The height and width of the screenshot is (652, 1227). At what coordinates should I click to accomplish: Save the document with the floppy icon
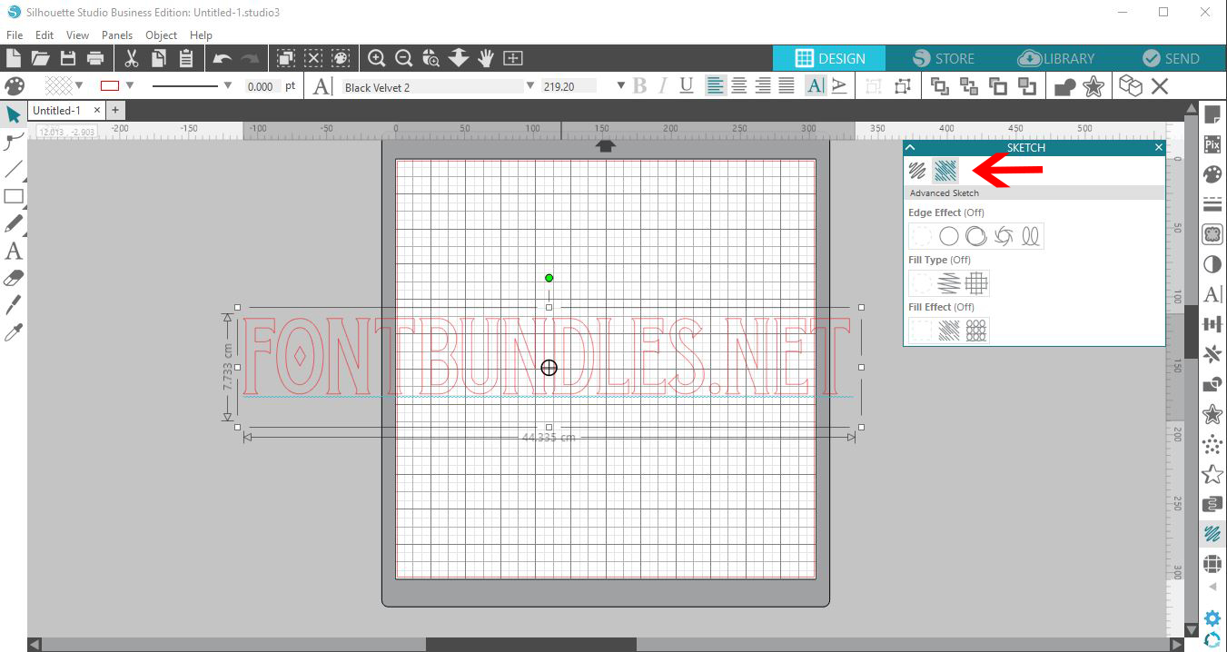click(68, 58)
